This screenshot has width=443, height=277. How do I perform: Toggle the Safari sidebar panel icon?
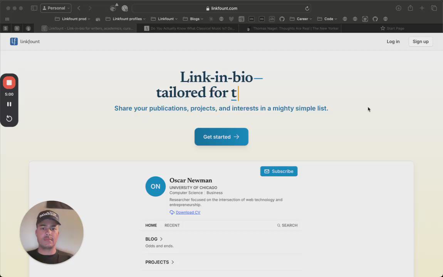(x=34, y=8)
